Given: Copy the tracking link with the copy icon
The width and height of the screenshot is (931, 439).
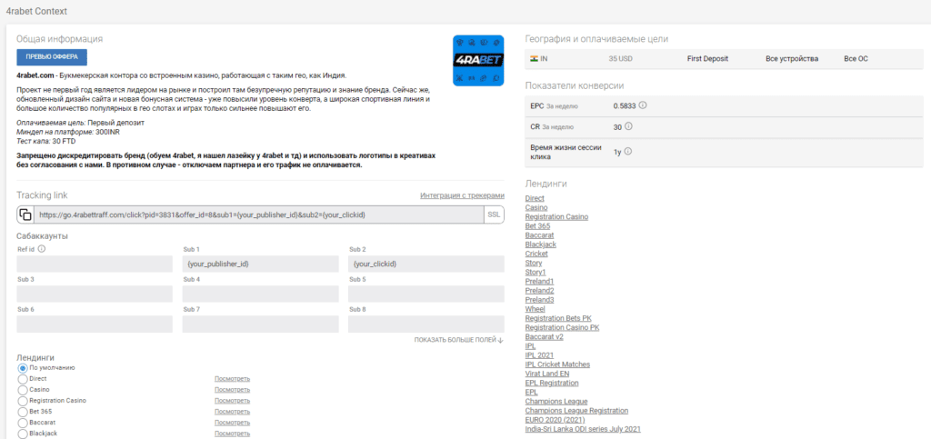Looking at the screenshot, I should click(x=25, y=215).
